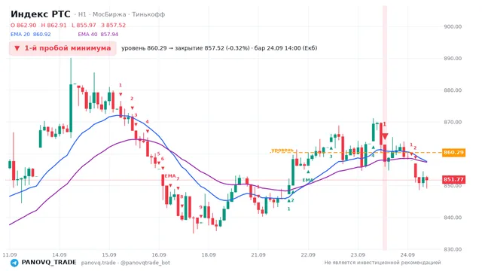Click the 'EMA 20 860.92' legend text

pos(31,35)
